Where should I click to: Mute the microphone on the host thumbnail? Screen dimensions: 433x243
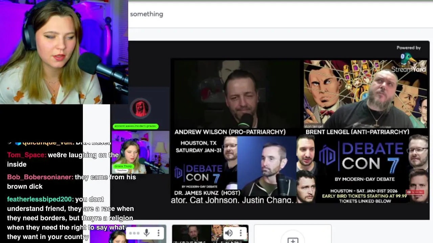click(x=146, y=233)
